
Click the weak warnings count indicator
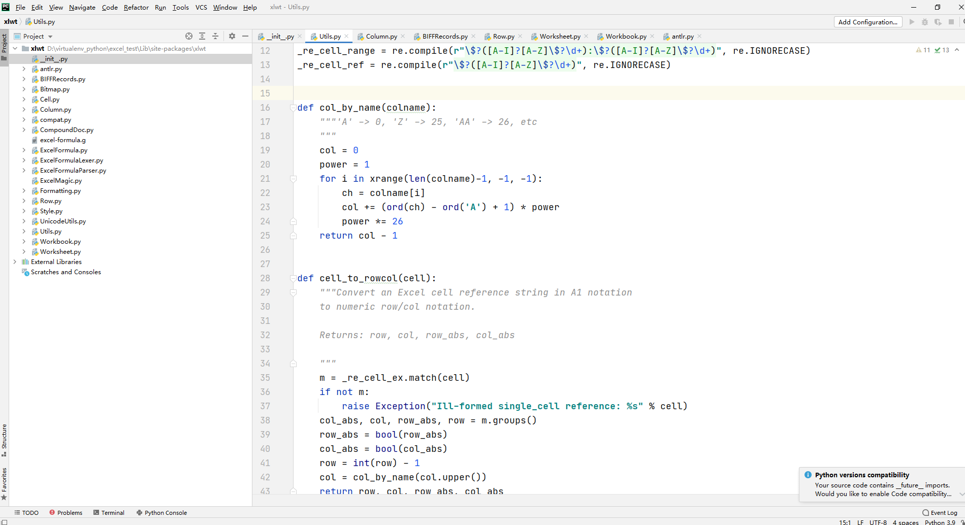tap(942, 50)
